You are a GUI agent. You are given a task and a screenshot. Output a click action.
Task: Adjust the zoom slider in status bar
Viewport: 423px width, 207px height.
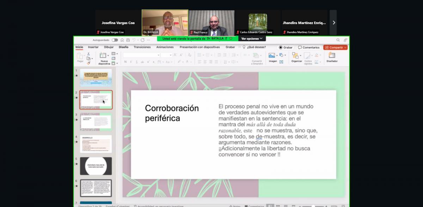pyautogui.click(x=313, y=206)
